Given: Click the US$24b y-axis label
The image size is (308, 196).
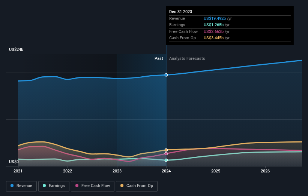Looking at the screenshot, I should click(16, 49).
